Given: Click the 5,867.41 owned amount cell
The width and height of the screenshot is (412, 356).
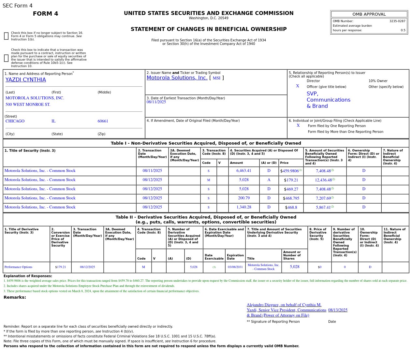Looking at the screenshot, I should coord(325,207).
